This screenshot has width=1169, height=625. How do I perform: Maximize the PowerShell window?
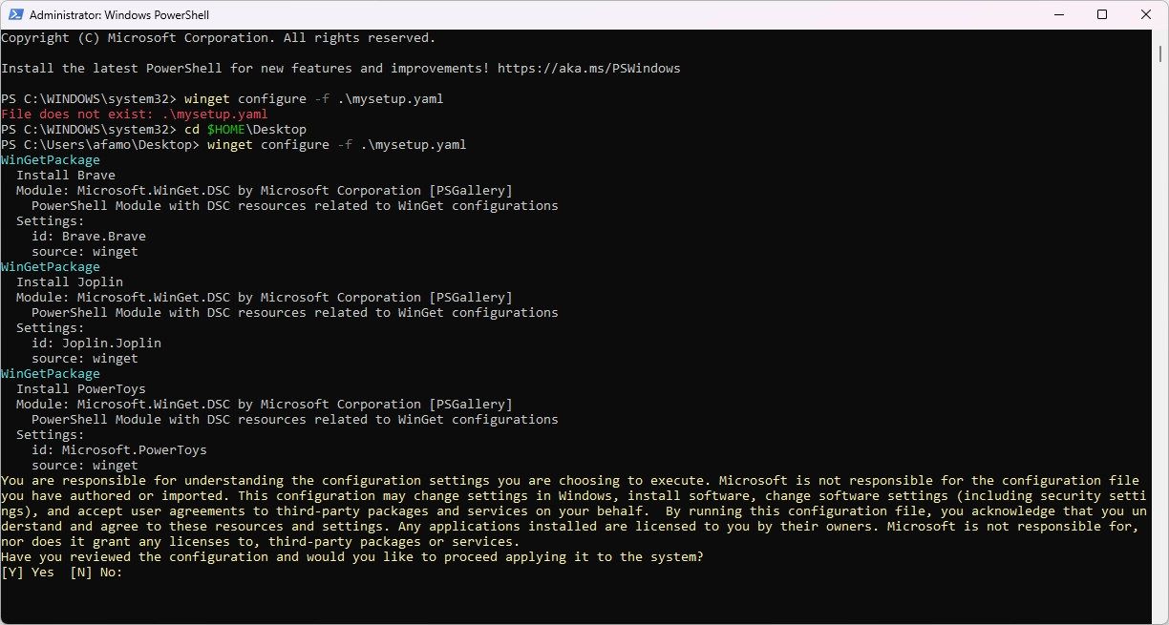tap(1102, 15)
